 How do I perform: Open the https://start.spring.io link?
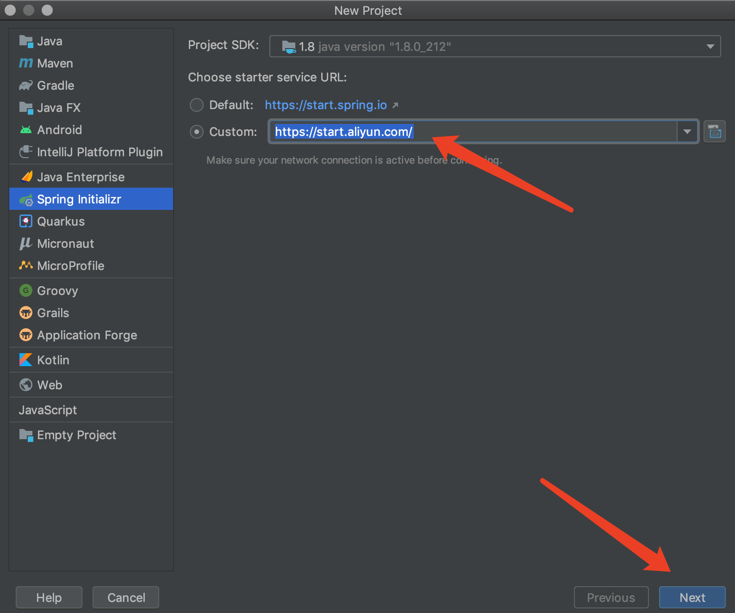coord(326,105)
